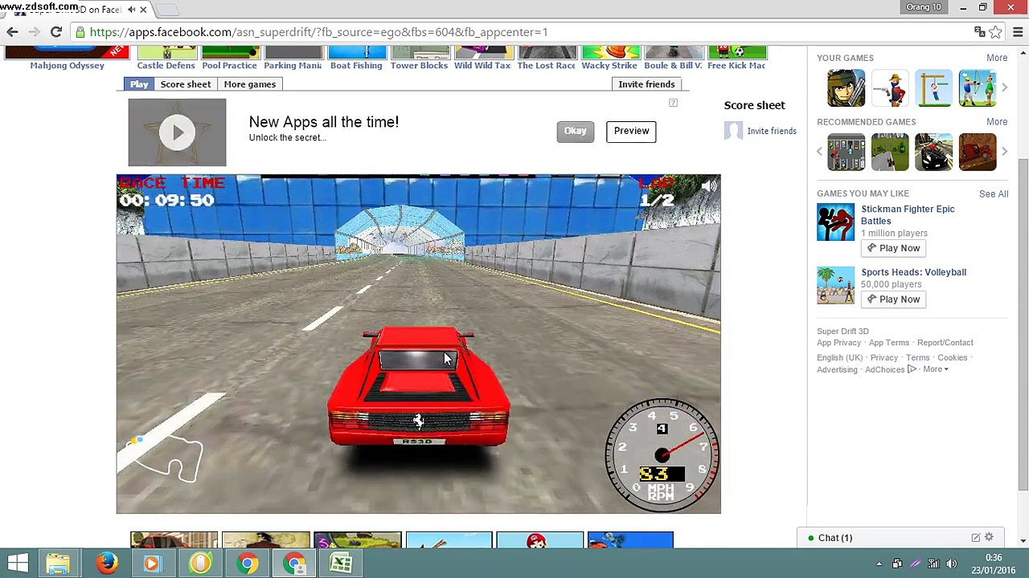Show next Your Games with right chevron
The height and width of the screenshot is (578, 1029).
click(x=1003, y=88)
